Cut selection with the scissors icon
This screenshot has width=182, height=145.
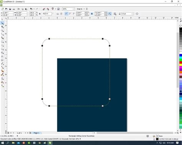tap(19, 9)
